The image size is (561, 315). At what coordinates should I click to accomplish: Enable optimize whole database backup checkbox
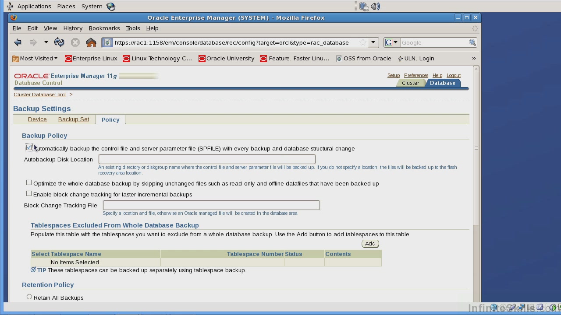click(29, 182)
